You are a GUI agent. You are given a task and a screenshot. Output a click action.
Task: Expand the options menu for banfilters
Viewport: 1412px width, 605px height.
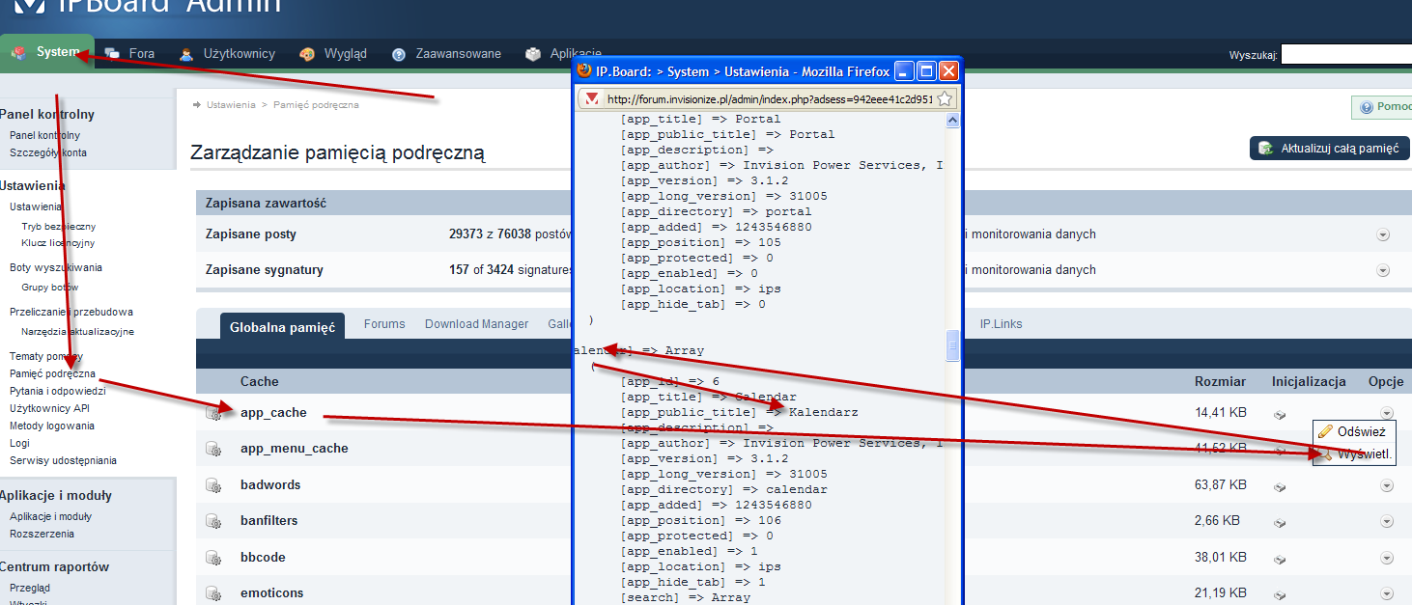pos(1386,521)
